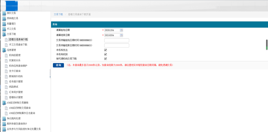Select 差错交易查询下载 in the tree
Viewport: 268px width, 132px height.
(x=18, y=40)
